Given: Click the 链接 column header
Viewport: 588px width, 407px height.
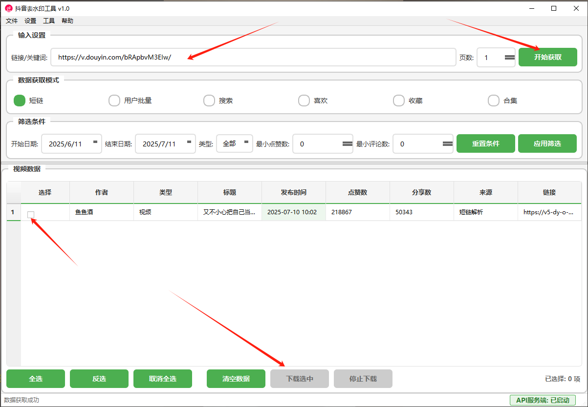Looking at the screenshot, I should (x=549, y=192).
